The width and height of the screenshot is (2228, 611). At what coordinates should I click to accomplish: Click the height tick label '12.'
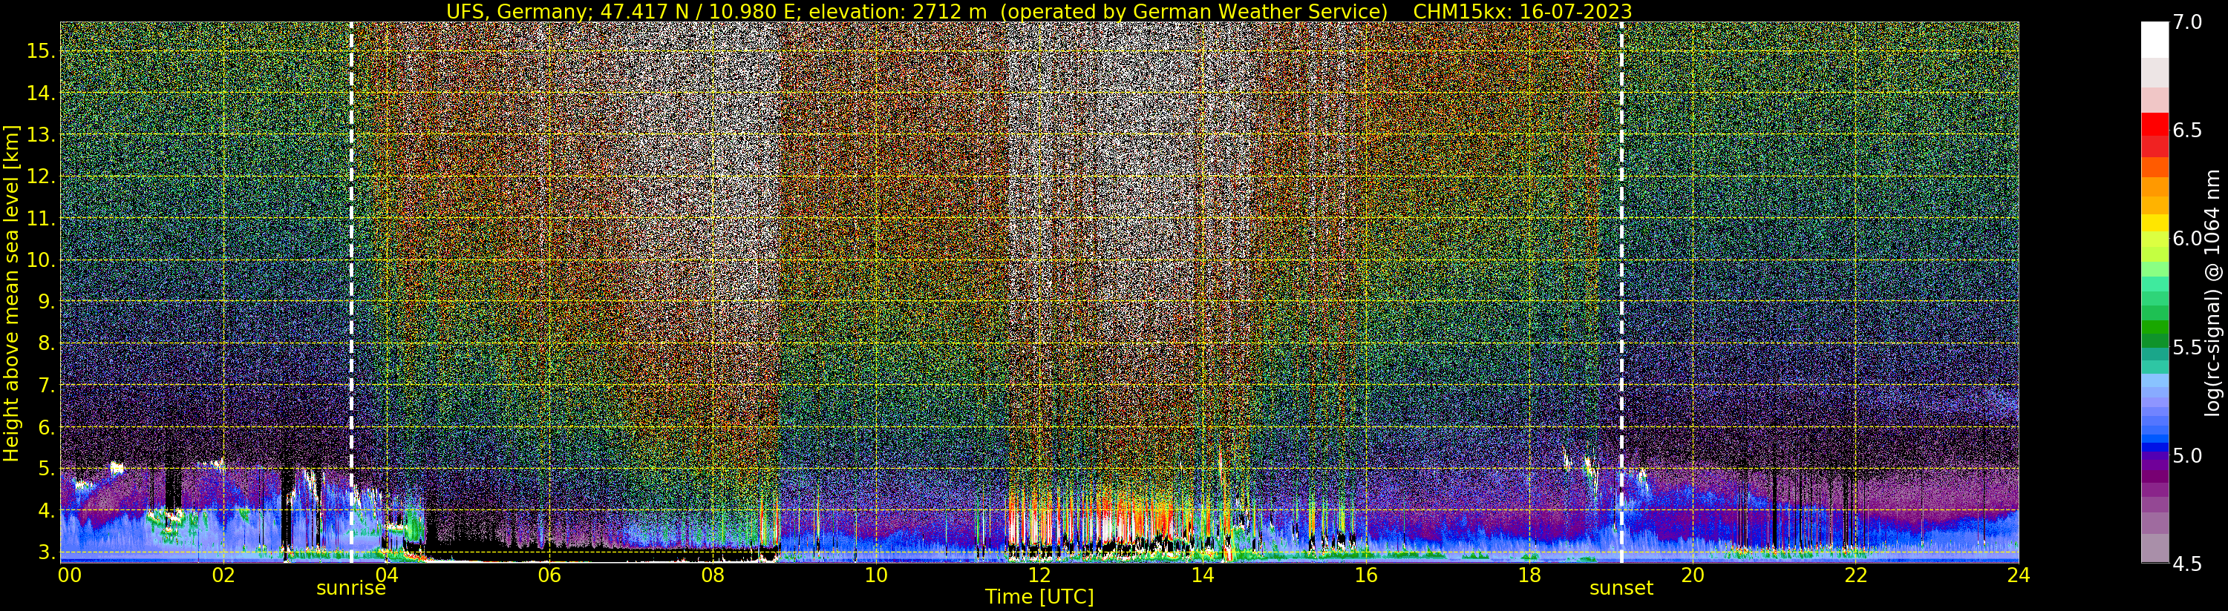click(x=41, y=176)
